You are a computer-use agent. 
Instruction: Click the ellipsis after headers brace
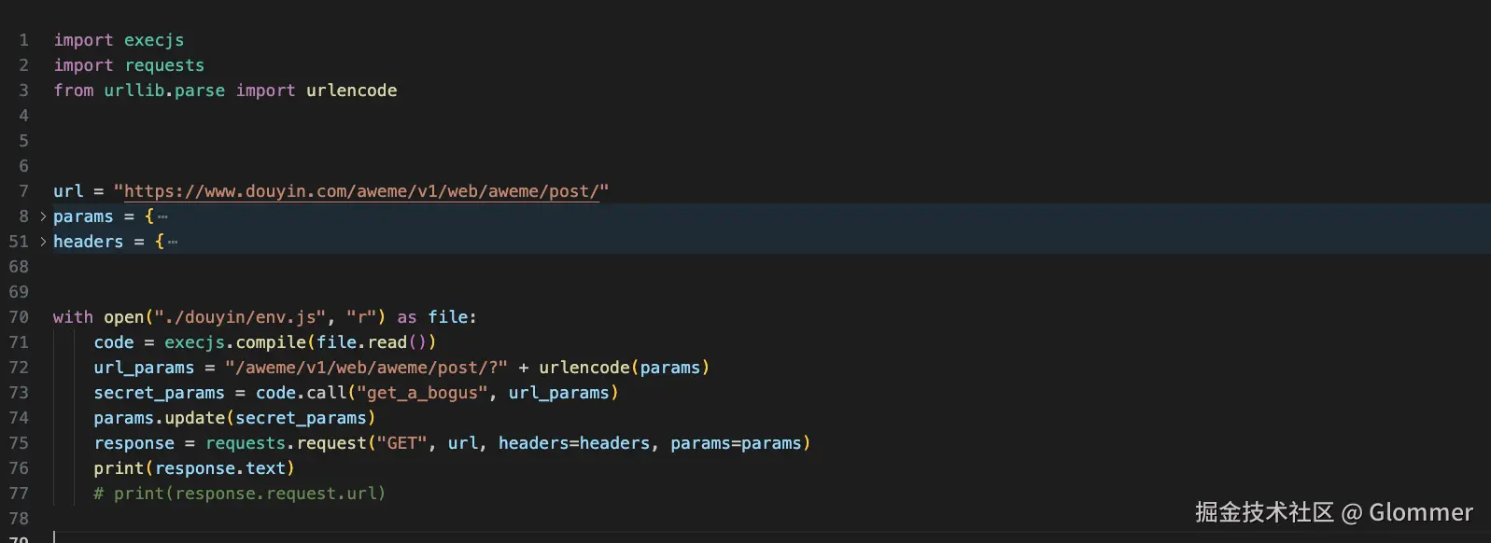coord(173,242)
